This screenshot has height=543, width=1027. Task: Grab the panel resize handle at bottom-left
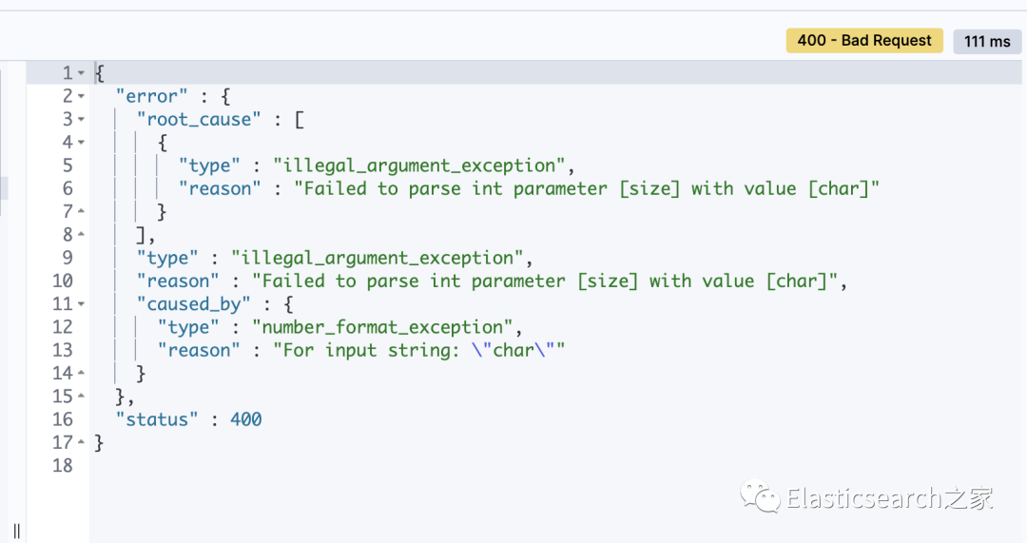tap(16, 531)
